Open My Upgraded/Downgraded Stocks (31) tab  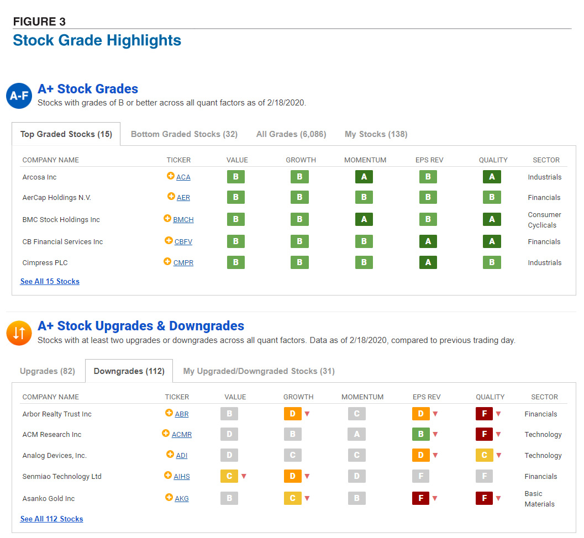tap(259, 371)
